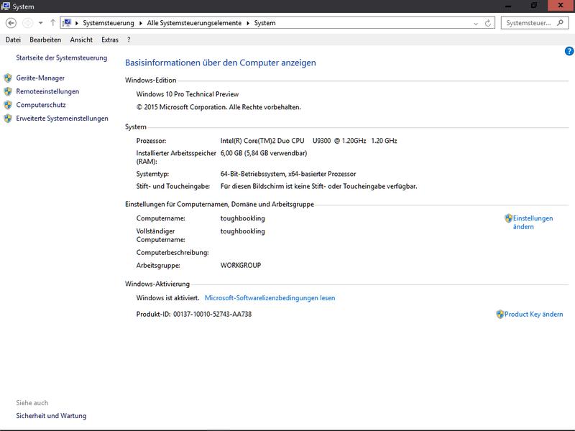The width and height of the screenshot is (575, 431).
Task: Open the ? help menu
Action: (x=129, y=40)
